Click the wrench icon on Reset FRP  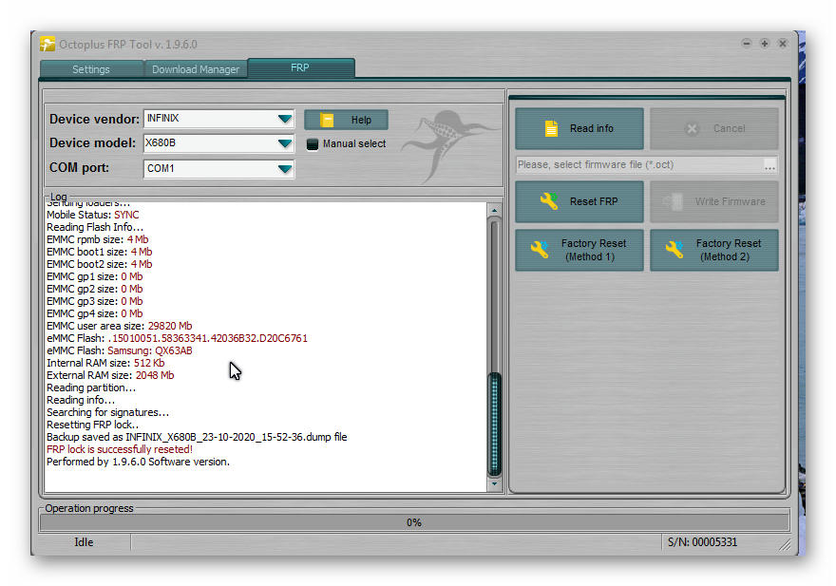coord(549,201)
